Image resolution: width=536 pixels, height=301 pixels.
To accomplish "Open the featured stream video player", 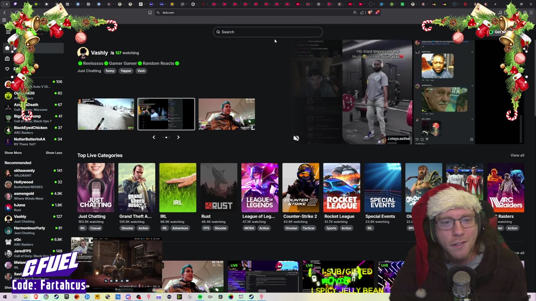I will (407, 92).
